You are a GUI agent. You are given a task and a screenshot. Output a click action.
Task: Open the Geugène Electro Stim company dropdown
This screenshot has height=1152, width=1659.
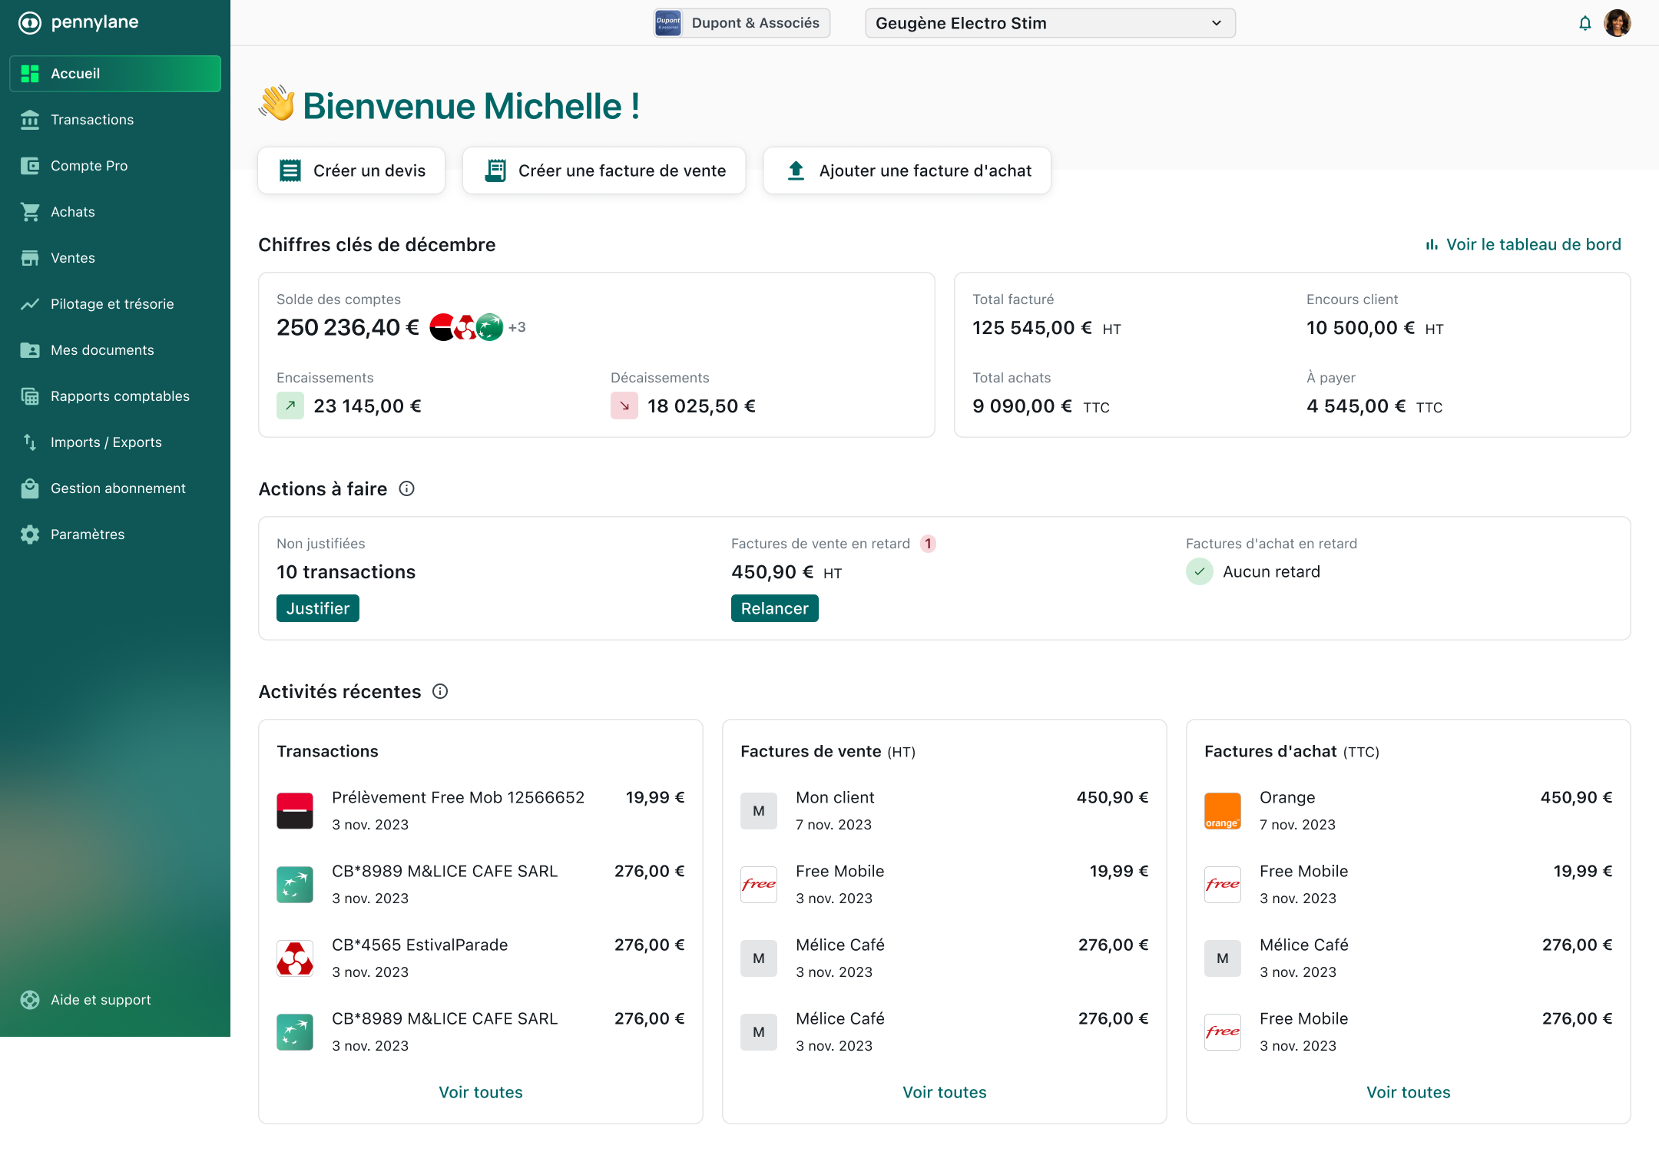pos(1049,22)
